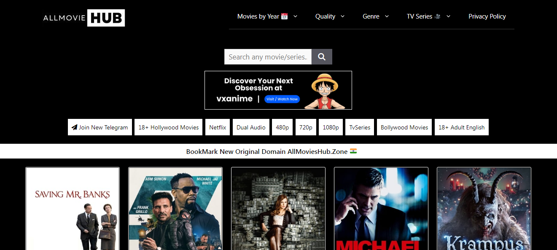
Task: Open the 18+ Adult English category
Action: [x=462, y=127]
